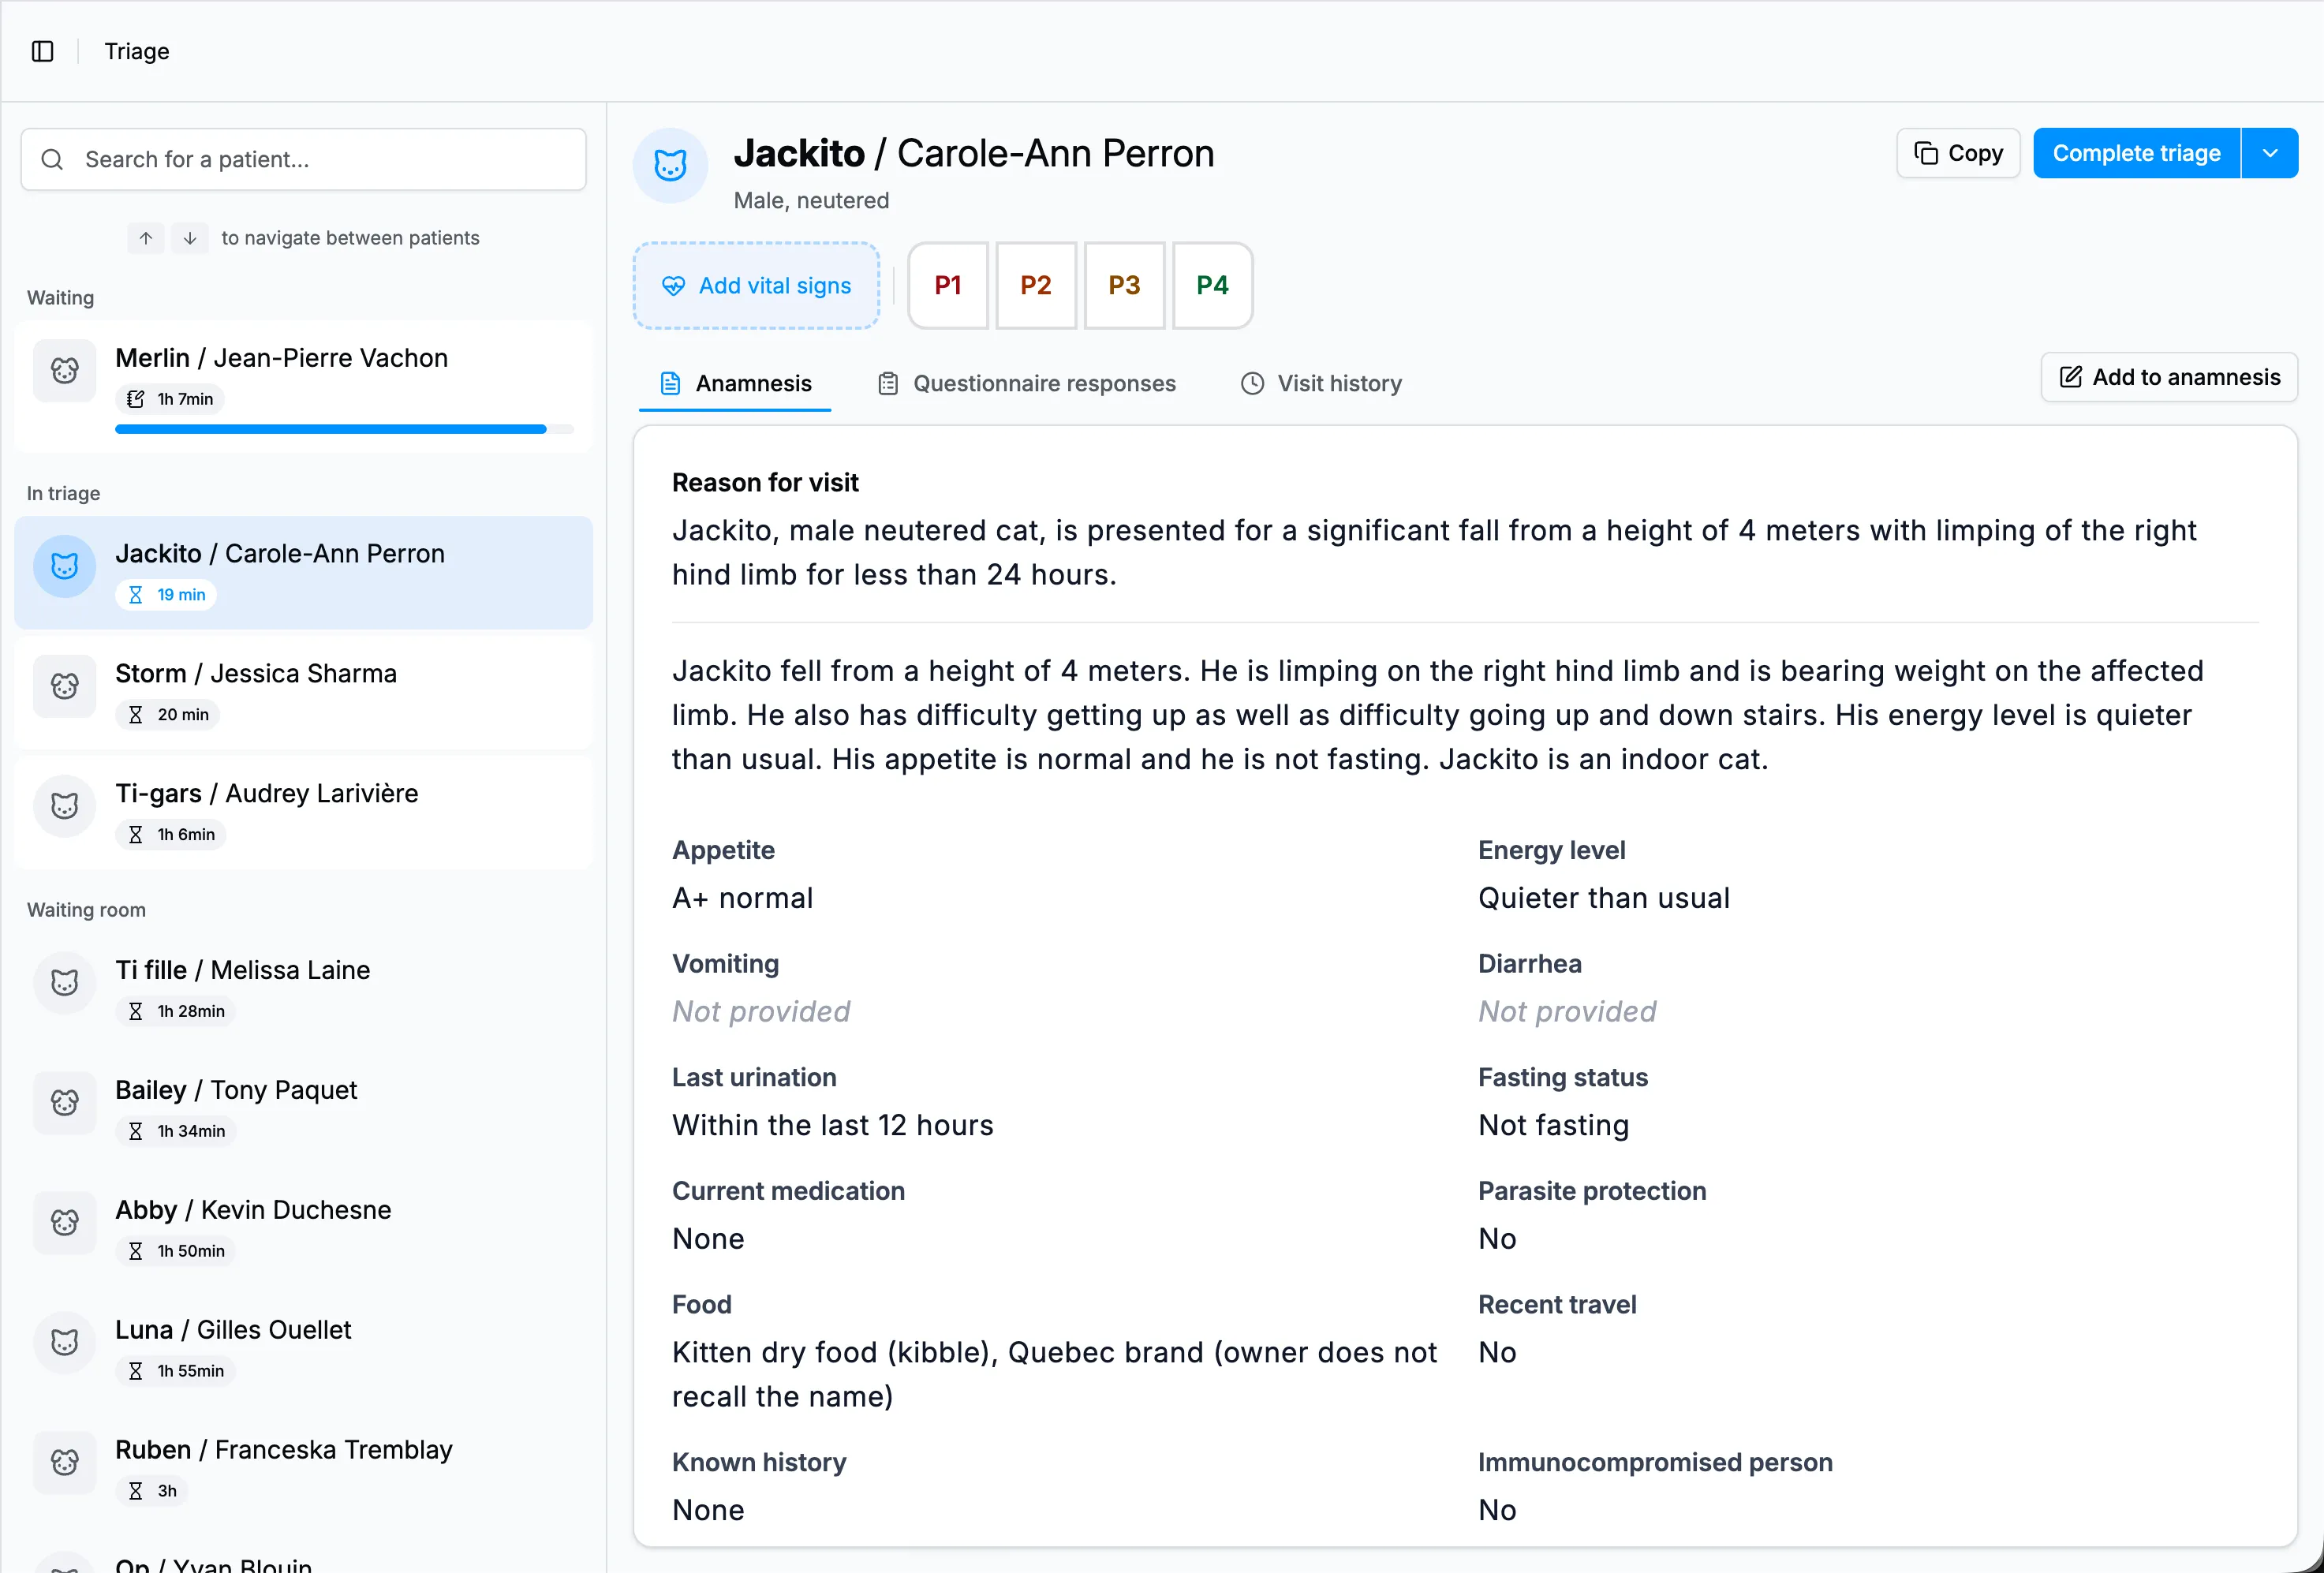This screenshot has height=1573, width=2324.
Task: Select priority P1
Action: pos(948,285)
